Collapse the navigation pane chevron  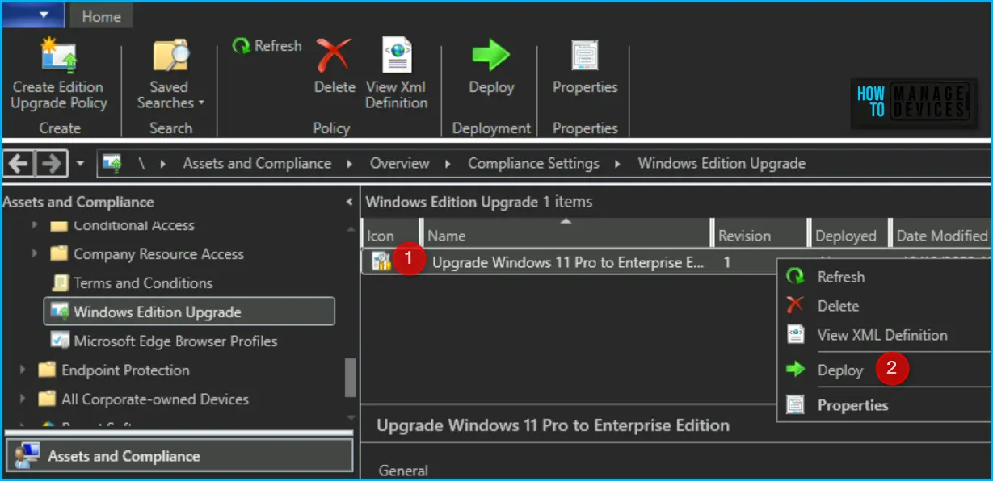pyautogui.click(x=349, y=202)
